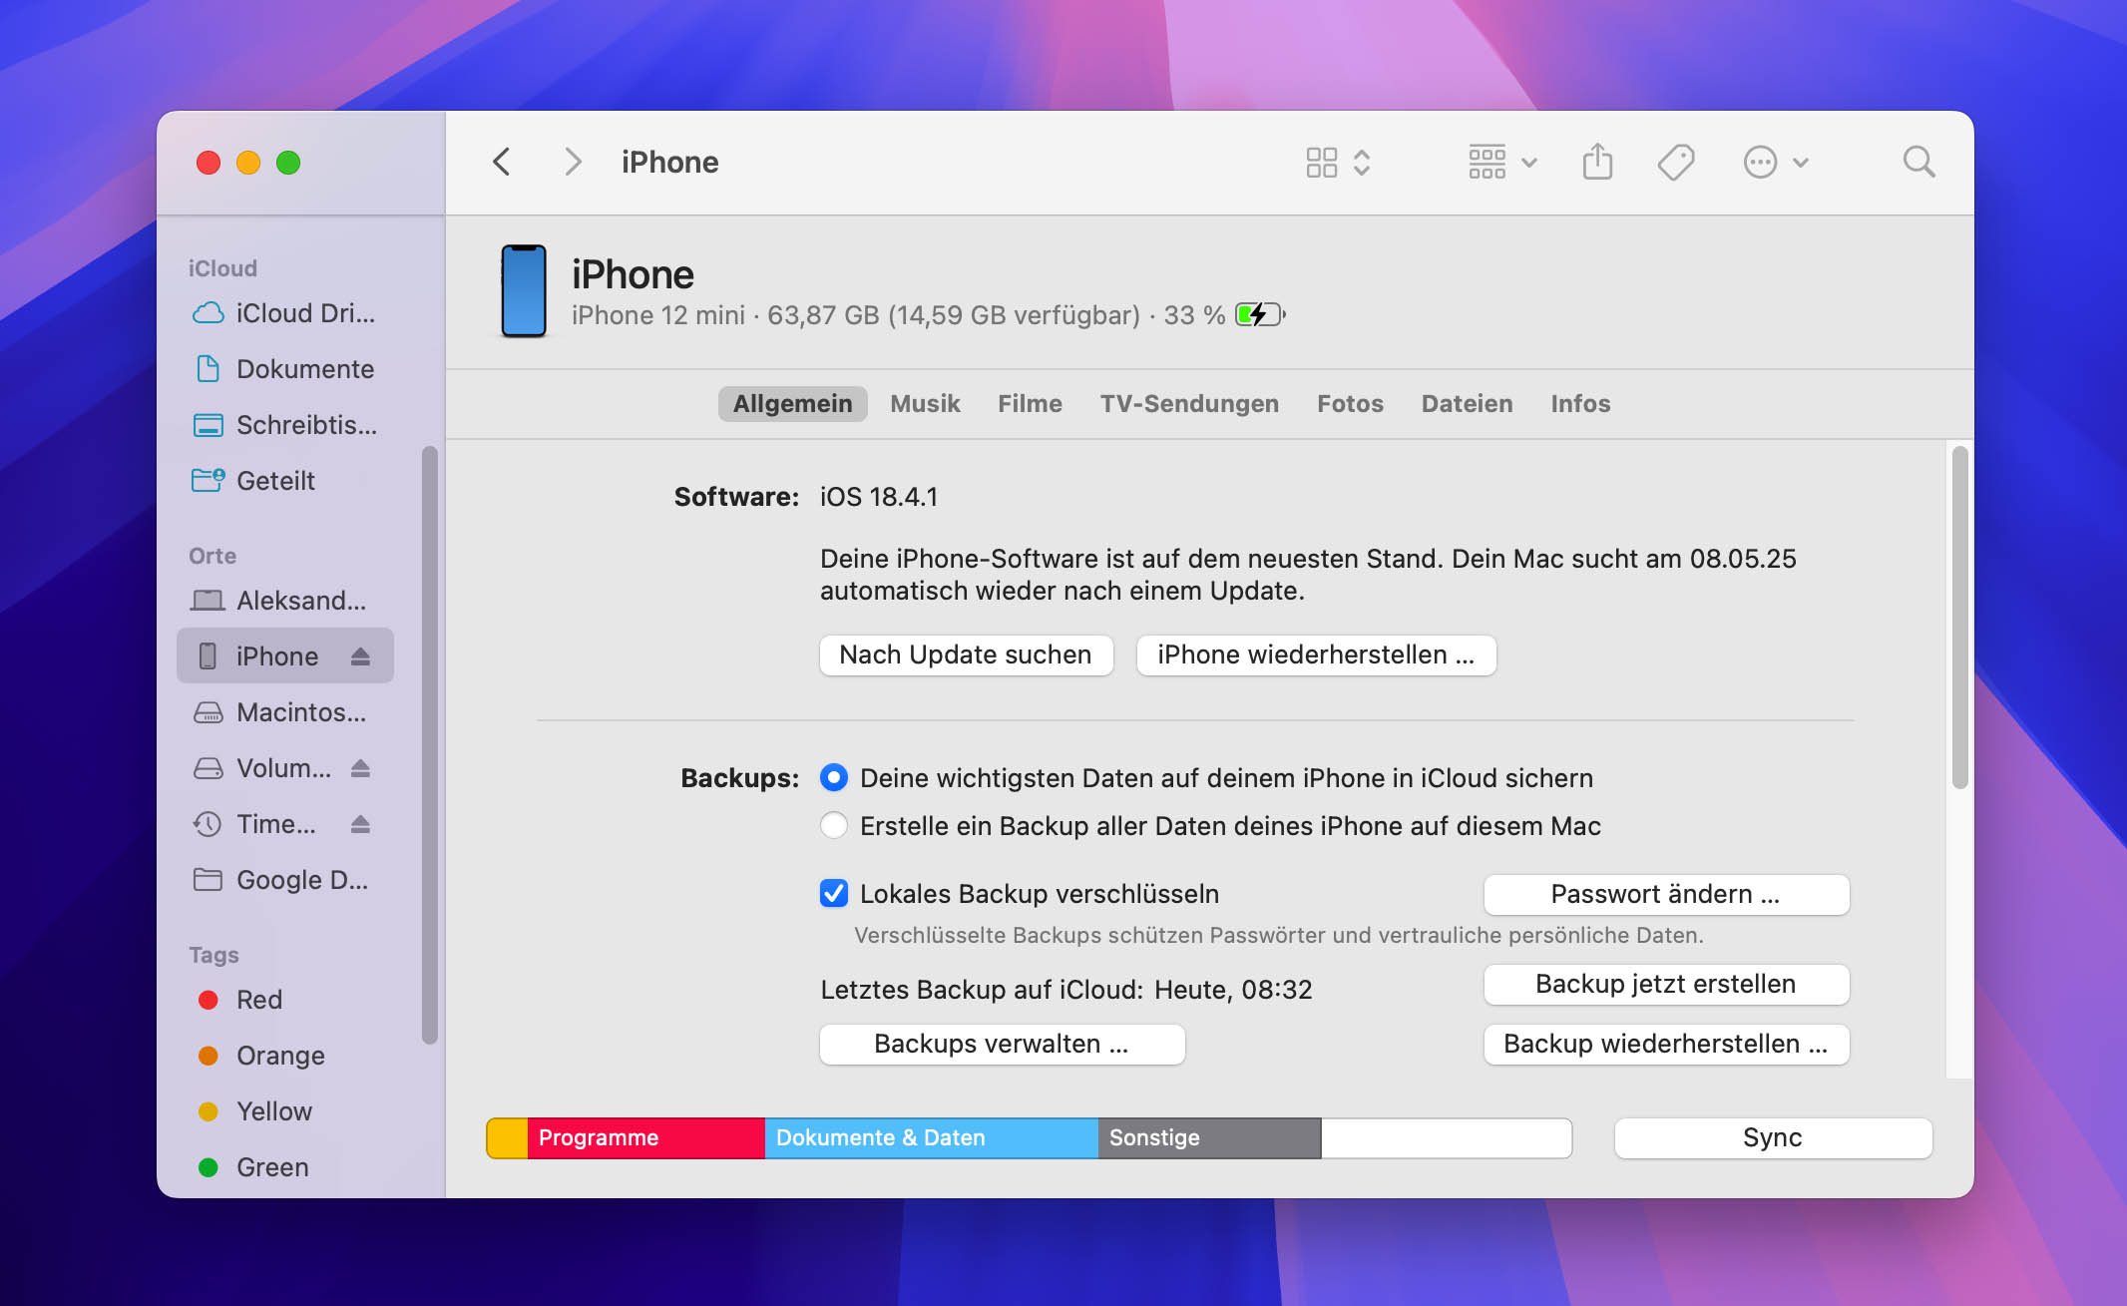This screenshot has height=1306, width=2127.
Task: Eject iPhone via sidebar eject icon
Action: pos(360,655)
